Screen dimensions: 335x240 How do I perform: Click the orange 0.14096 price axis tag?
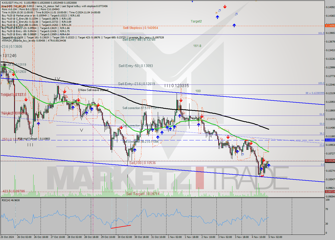[x=330, y=26]
